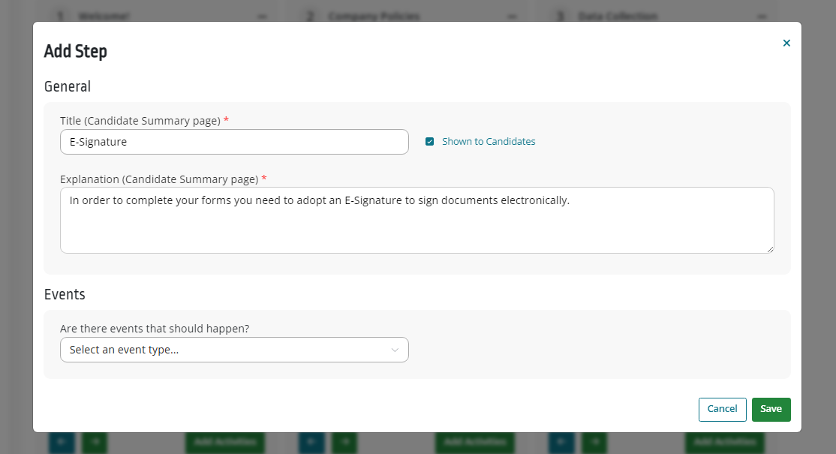836x454 pixels.
Task: Click small green button below Company Policies column
Action: [x=344, y=442]
